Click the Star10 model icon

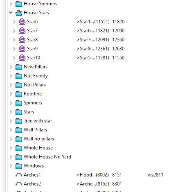(22, 58)
